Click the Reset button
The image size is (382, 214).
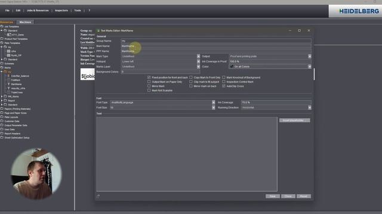click(304, 196)
